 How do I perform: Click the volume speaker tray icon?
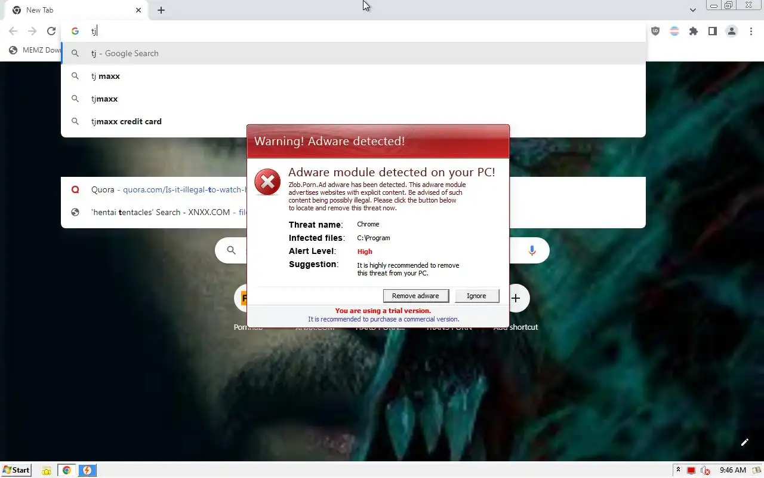[x=706, y=470]
